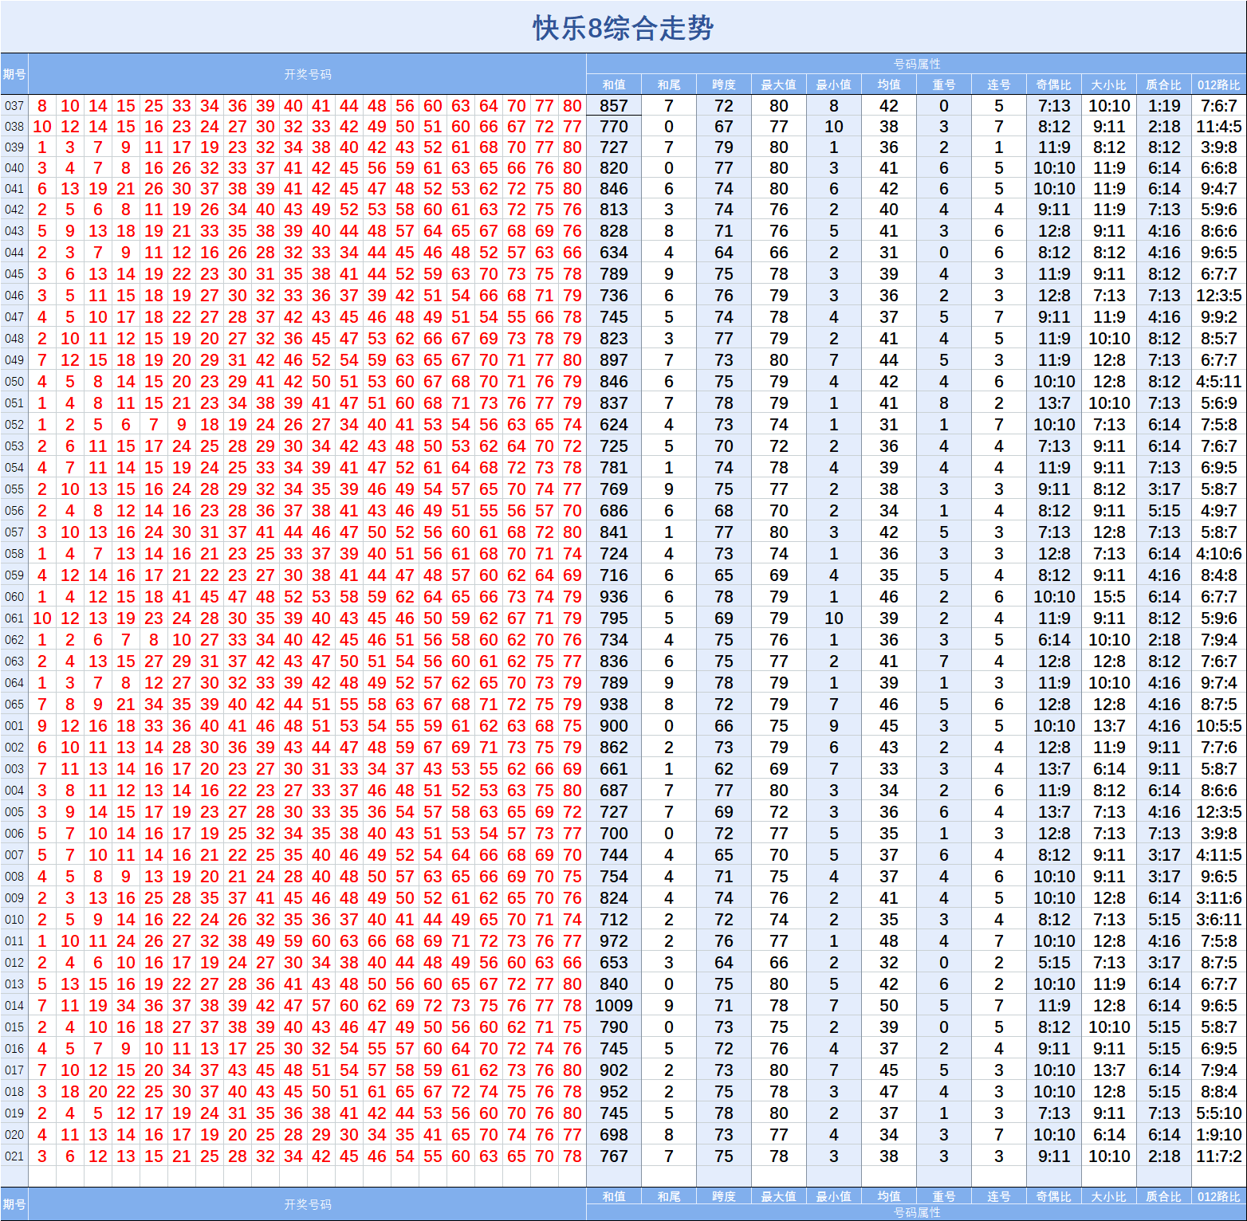Select period number 065

click(14, 705)
